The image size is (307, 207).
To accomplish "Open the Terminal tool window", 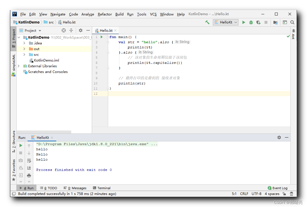I will [x=102, y=188].
